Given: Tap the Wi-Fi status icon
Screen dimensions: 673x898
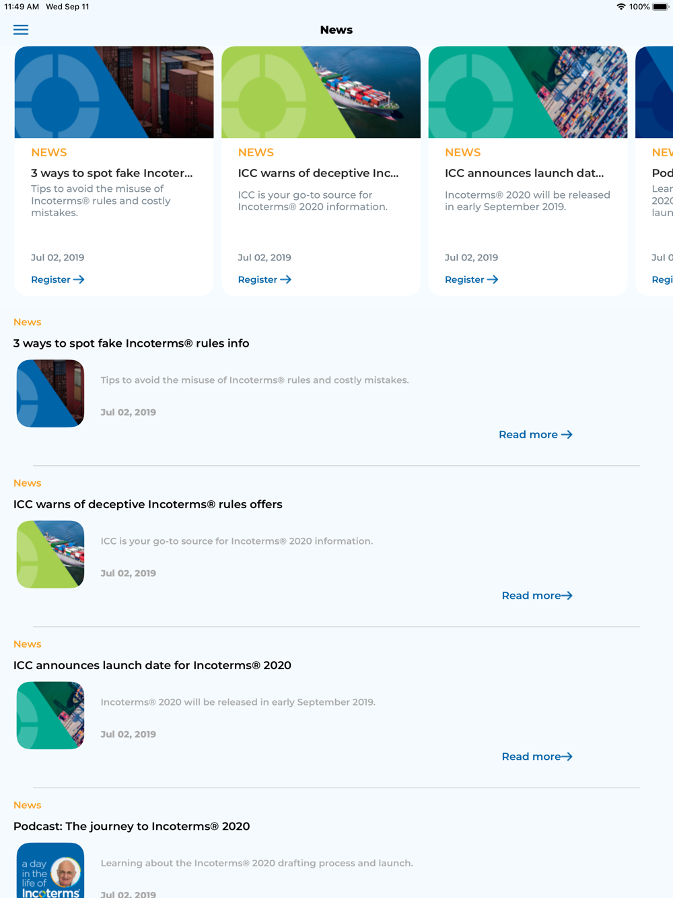Looking at the screenshot, I should coord(621,7).
